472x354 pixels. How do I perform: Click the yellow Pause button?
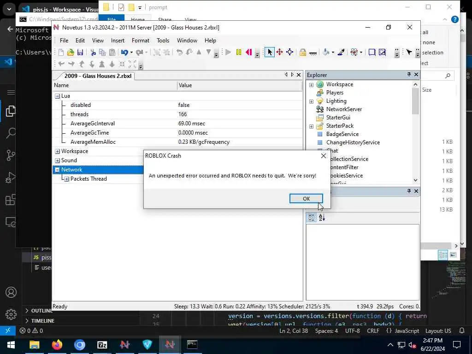click(x=239, y=53)
